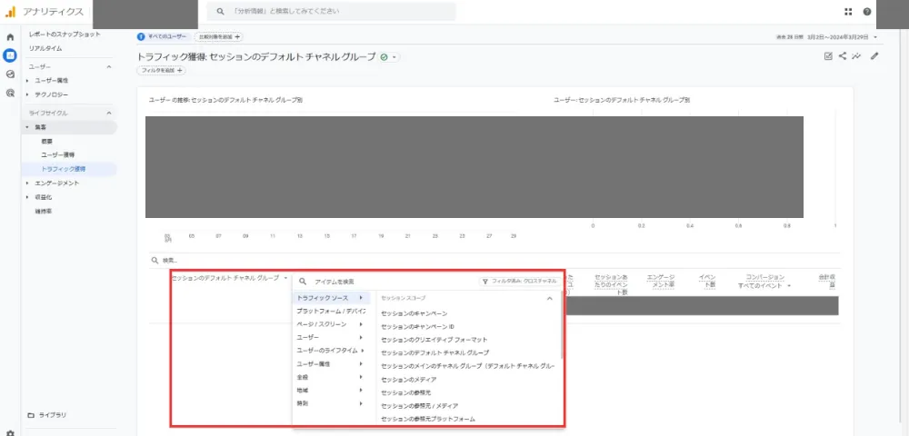
Task: Open 維持率 report
Action: (44, 212)
